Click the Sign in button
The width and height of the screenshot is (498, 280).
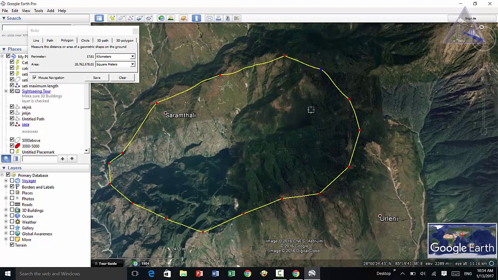(470, 18)
